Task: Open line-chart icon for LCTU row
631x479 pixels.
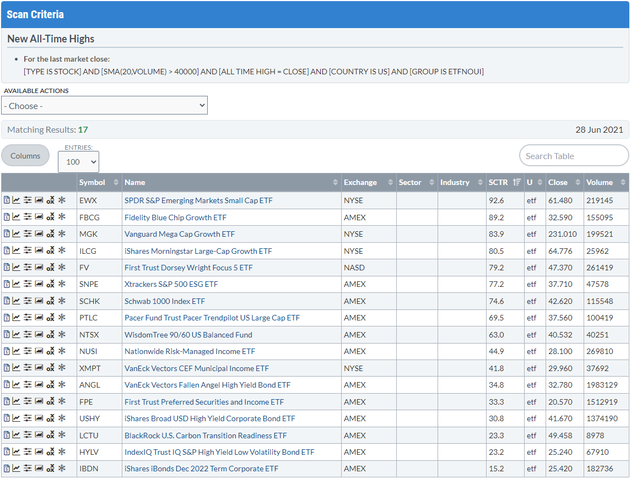Action: [x=16, y=434]
